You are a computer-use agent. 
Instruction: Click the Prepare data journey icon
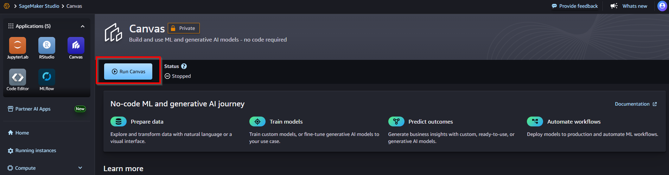click(119, 121)
